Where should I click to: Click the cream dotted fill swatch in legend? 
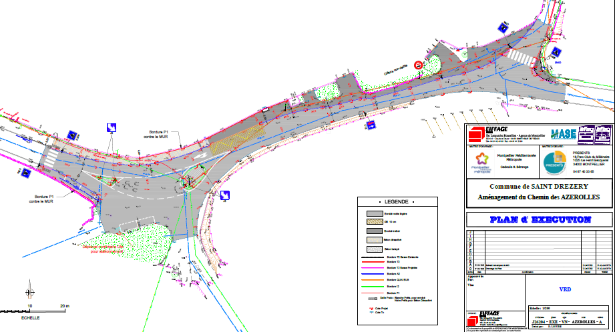(375, 240)
